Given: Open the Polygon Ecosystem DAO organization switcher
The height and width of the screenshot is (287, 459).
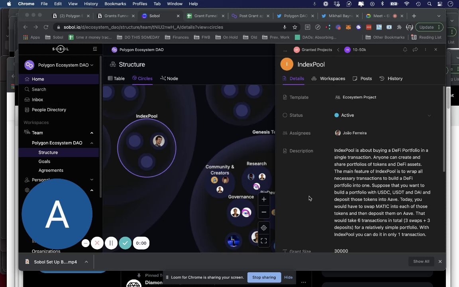Looking at the screenshot, I should (59, 65).
